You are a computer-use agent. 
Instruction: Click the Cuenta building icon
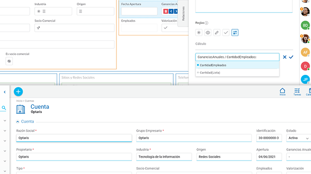pyautogui.click(x=21, y=109)
